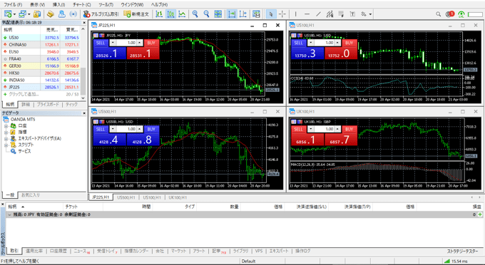The height and width of the screenshot is (265, 485).
Task: Click BUY on the JP225 chart
Action: tap(151, 43)
